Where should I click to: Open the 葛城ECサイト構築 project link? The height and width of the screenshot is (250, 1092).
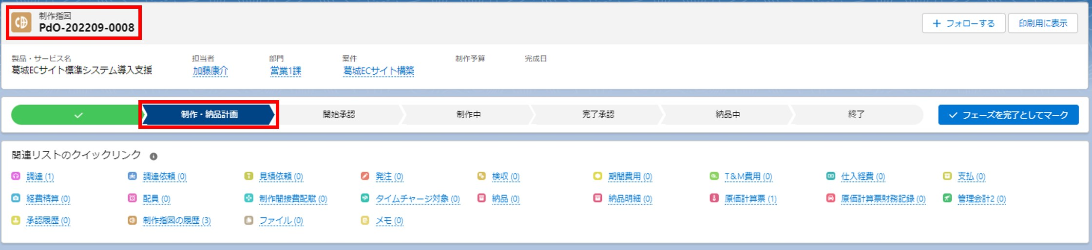pyautogui.click(x=379, y=71)
